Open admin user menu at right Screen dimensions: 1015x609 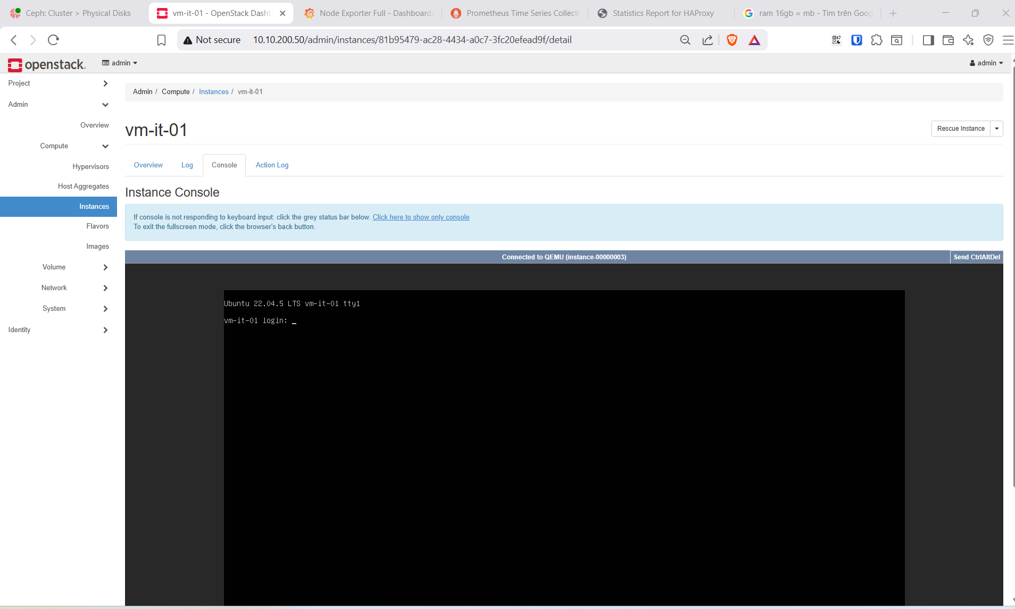(x=986, y=63)
